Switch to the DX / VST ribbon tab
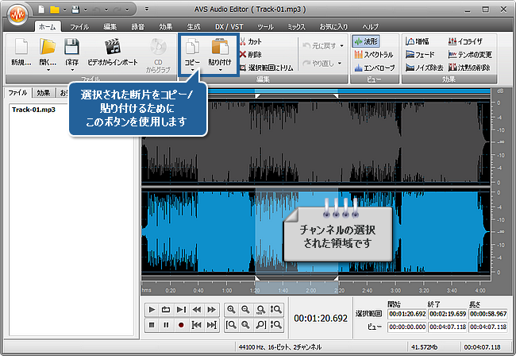 pos(229,27)
